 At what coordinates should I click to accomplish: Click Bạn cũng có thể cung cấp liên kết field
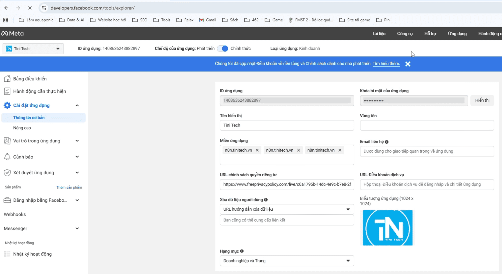point(287,220)
